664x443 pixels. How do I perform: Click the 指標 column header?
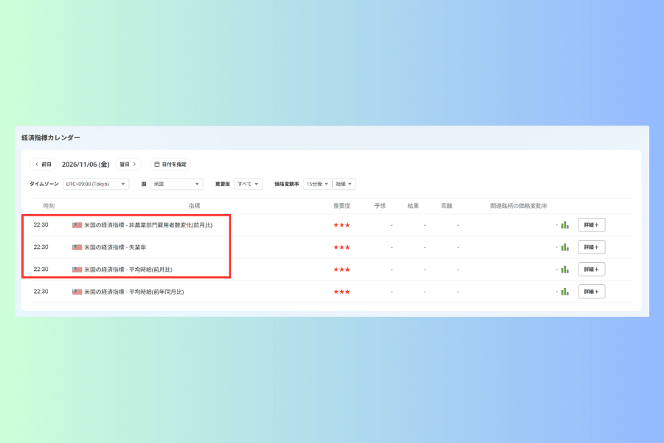coord(194,206)
